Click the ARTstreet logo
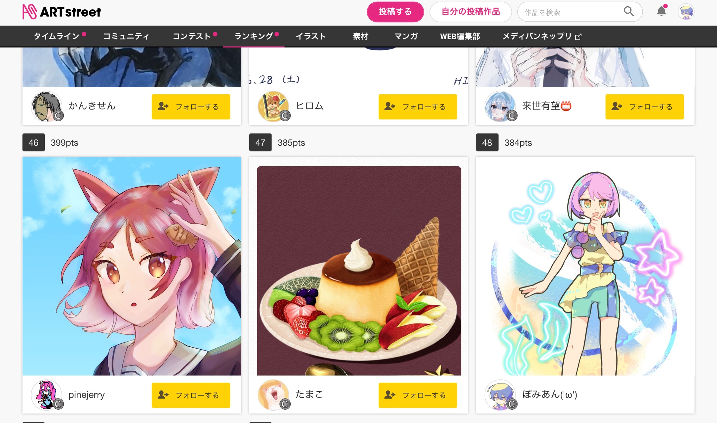This screenshot has height=423, width=717. tap(62, 12)
